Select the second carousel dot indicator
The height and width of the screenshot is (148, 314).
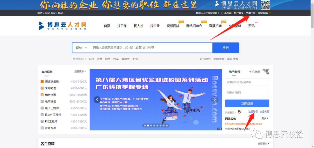148,125
